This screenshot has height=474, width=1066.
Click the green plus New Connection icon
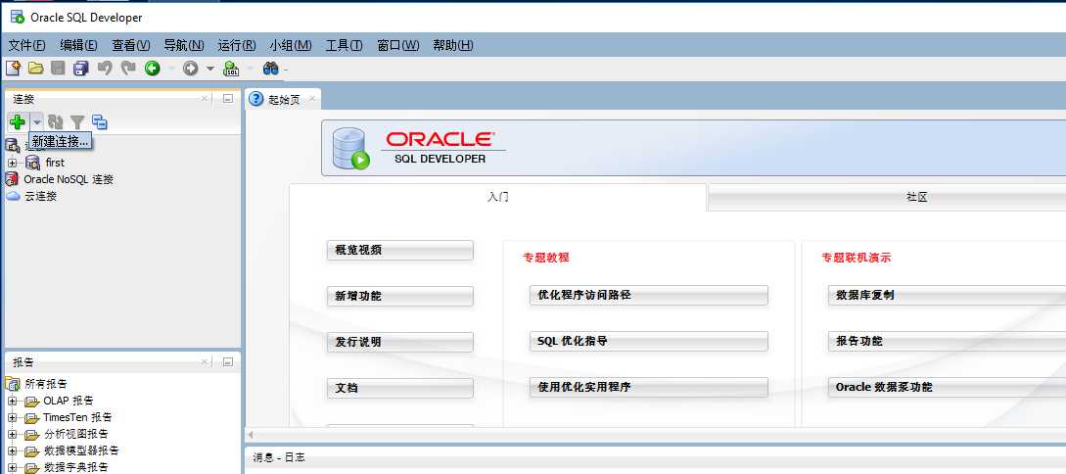pos(17,121)
